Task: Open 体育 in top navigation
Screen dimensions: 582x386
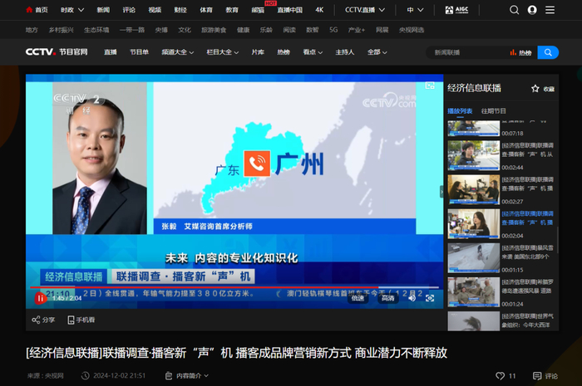Action: coord(206,10)
